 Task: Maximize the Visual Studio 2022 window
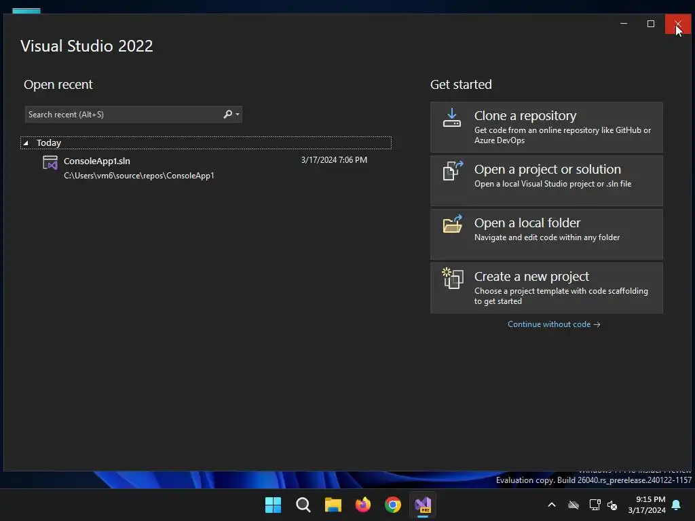point(651,24)
